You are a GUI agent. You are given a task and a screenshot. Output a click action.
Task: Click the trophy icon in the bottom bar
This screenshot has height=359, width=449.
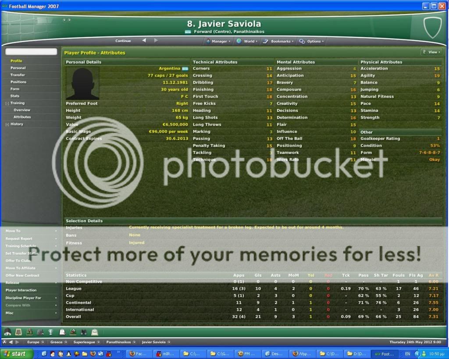[50, 332]
